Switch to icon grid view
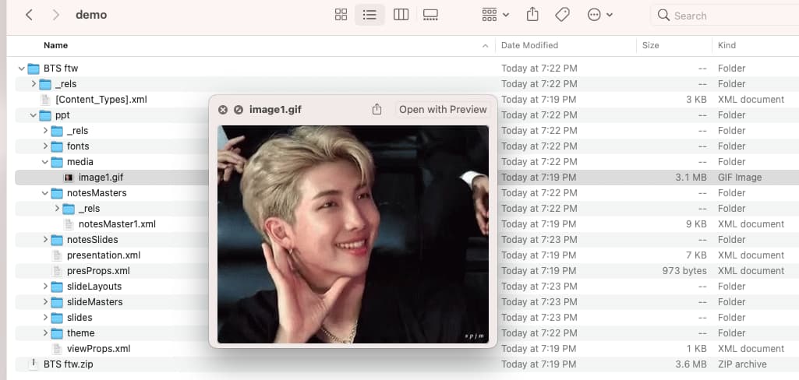Viewport: 799px width, 380px height. [x=341, y=15]
